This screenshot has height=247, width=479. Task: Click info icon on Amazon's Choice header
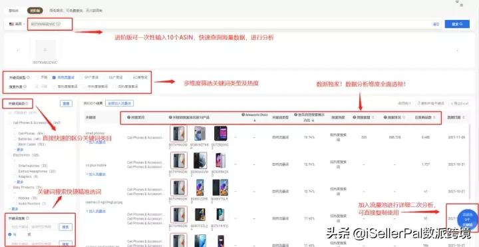pyautogui.click(x=243, y=115)
